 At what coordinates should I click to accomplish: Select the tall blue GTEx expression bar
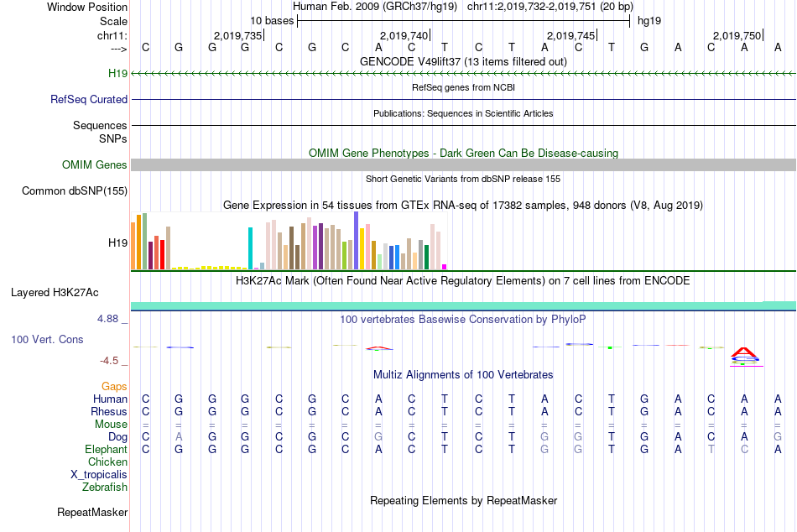pyautogui.click(x=357, y=241)
